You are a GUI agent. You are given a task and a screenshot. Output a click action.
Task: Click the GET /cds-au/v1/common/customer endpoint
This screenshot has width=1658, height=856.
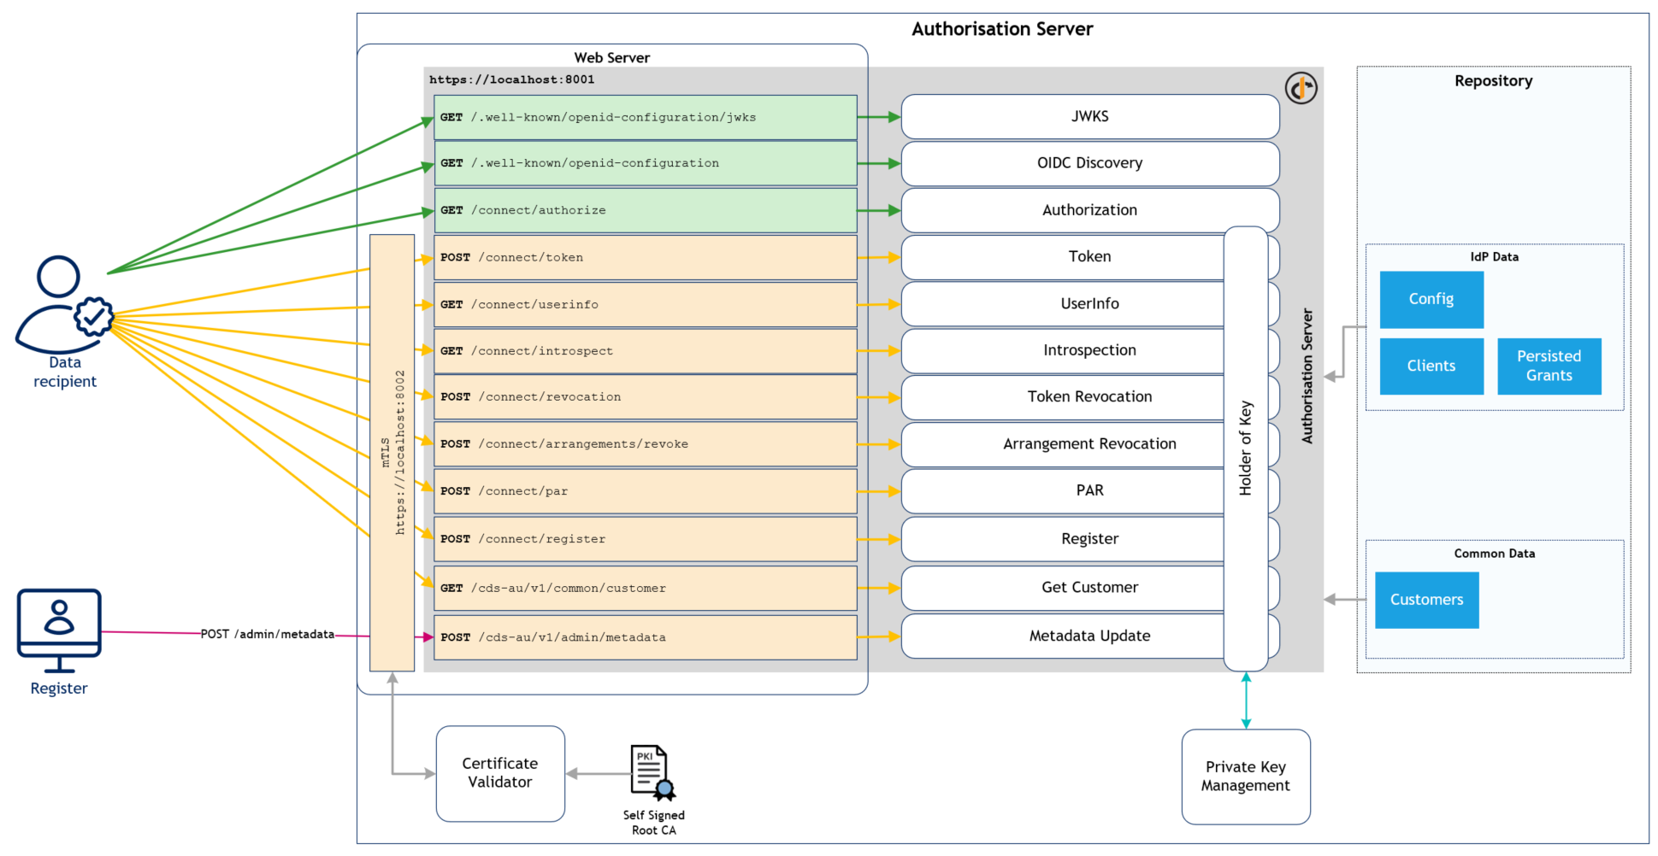point(645,589)
